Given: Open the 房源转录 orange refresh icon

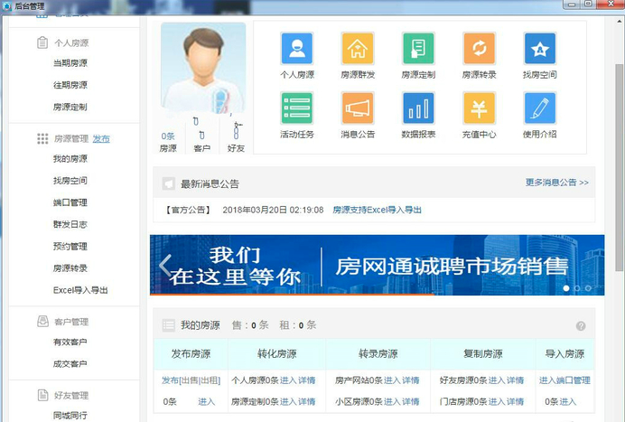Looking at the screenshot, I should (x=479, y=49).
